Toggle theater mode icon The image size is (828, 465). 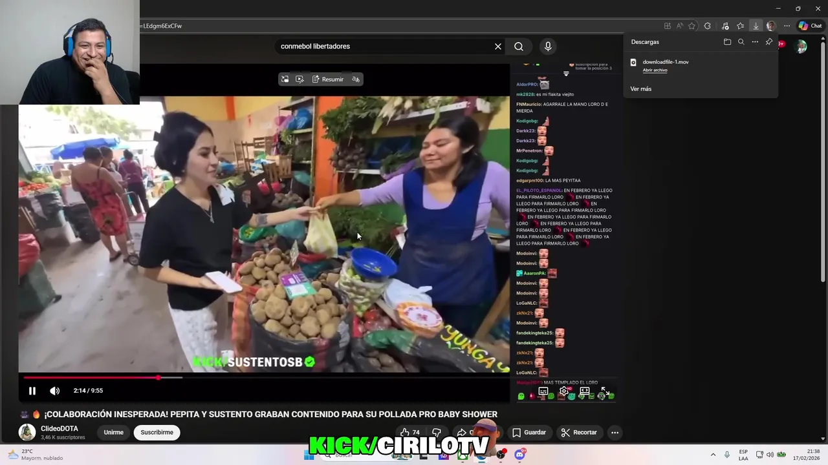(585, 391)
